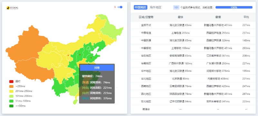Click the 平均 column header

pos(246,17)
